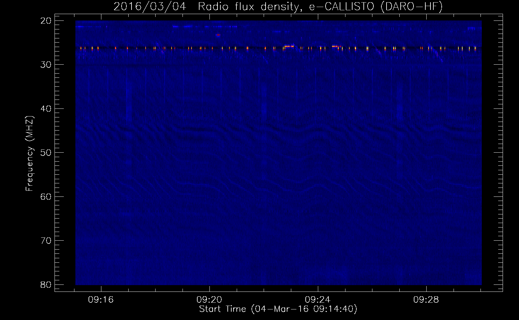519x320 pixels.
Task: Click the 09:16 time tick label
Action: (x=101, y=300)
